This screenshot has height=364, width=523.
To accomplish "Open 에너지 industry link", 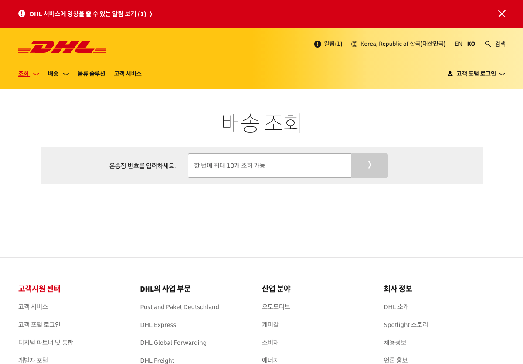I will click(x=270, y=361).
